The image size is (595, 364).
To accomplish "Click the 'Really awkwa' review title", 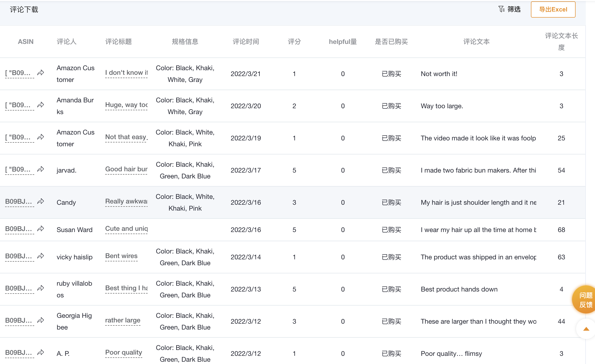I will click(x=126, y=201).
